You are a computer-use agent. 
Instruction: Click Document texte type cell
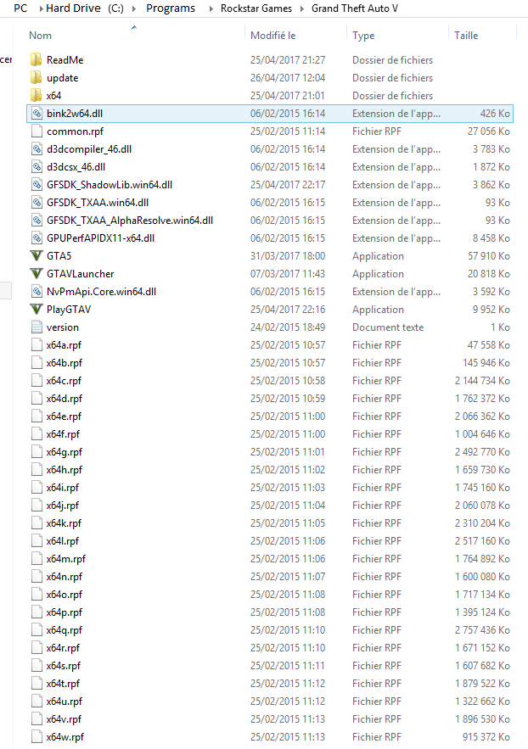(388, 327)
